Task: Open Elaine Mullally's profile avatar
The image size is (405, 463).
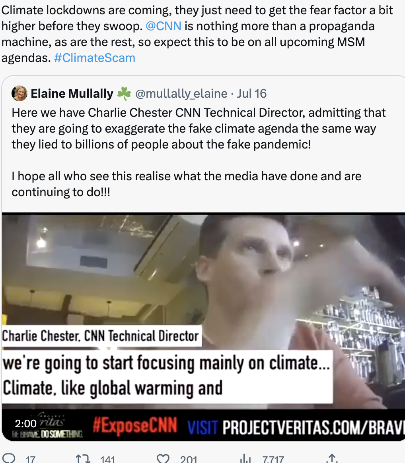Action: pyautogui.click(x=19, y=94)
